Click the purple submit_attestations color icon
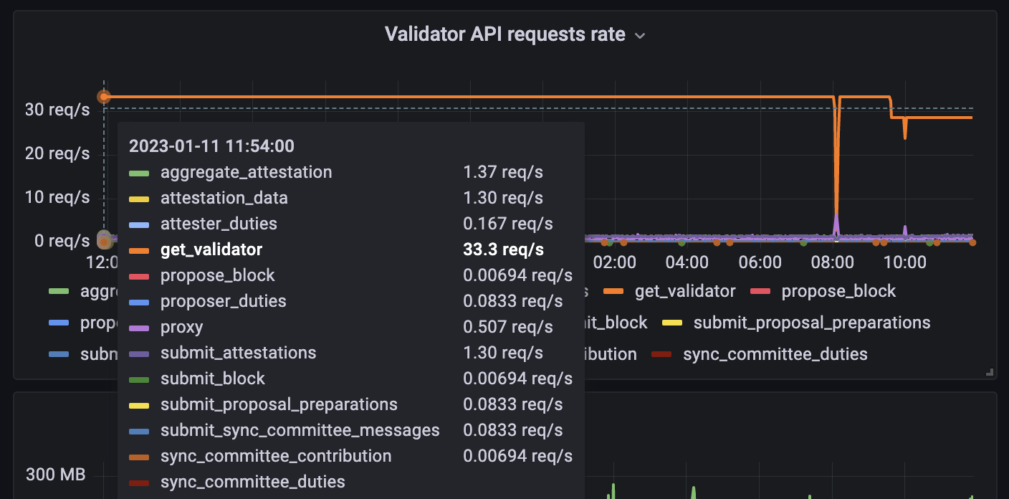The height and width of the screenshot is (499, 1009). 138,353
